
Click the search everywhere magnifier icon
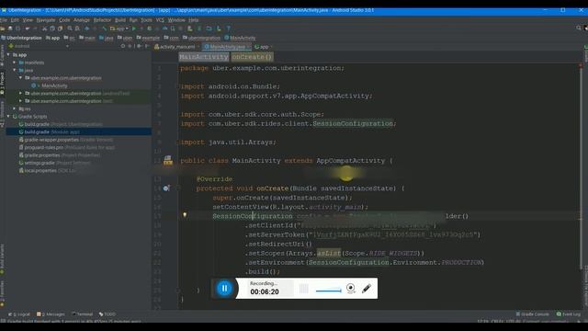(579, 29)
